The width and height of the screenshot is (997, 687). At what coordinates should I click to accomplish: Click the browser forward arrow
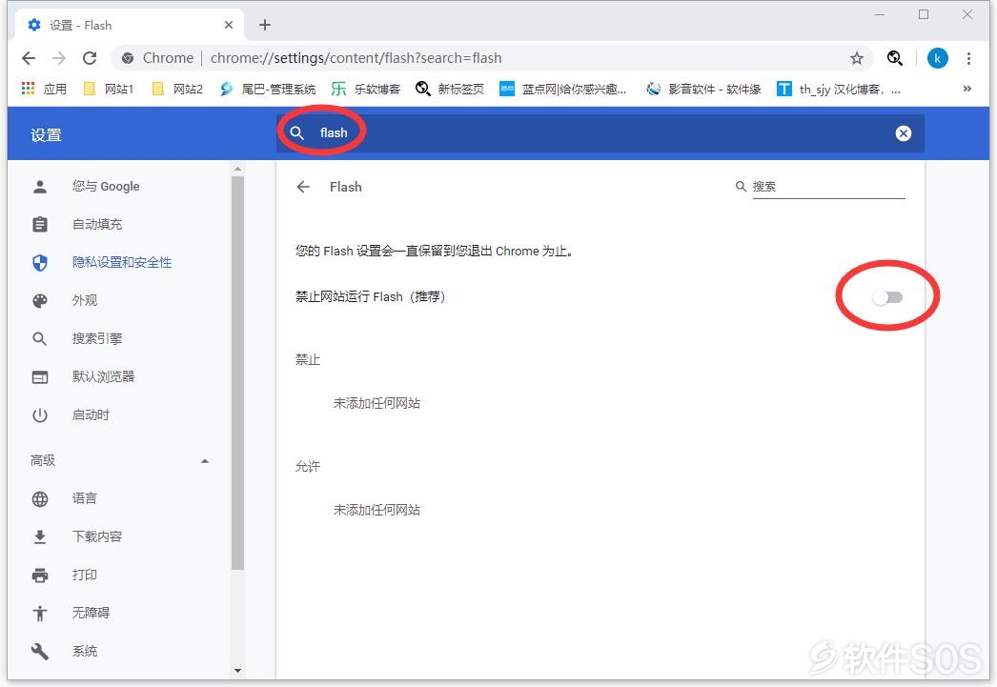tap(59, 58)
